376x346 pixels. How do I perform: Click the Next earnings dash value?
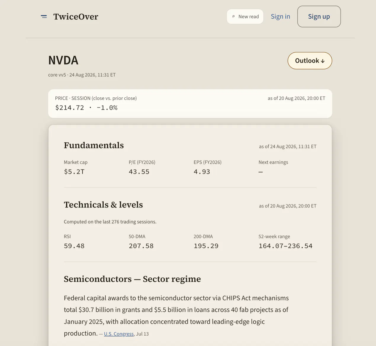pyautogui.click(x=261, y=172)
